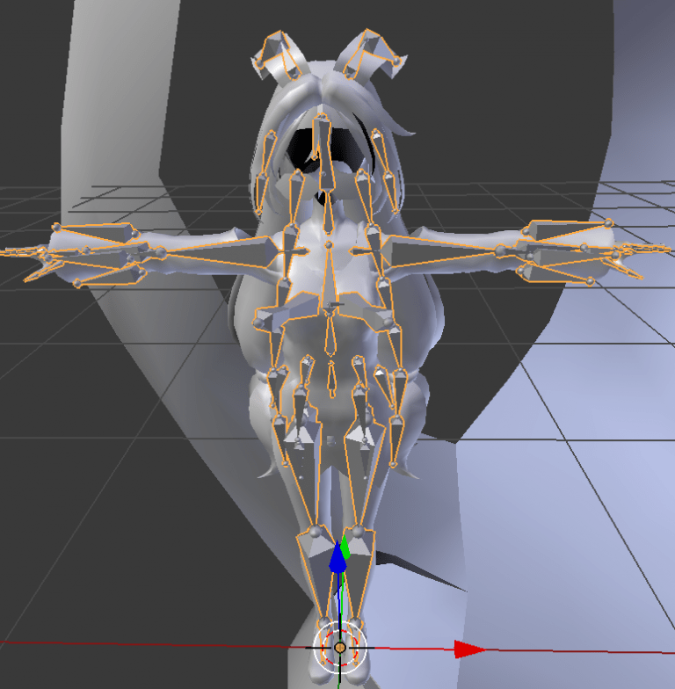This screenshot has height=689, width=675.
Task: Click the red X-axis manipulator arrow
Action: 468,649
